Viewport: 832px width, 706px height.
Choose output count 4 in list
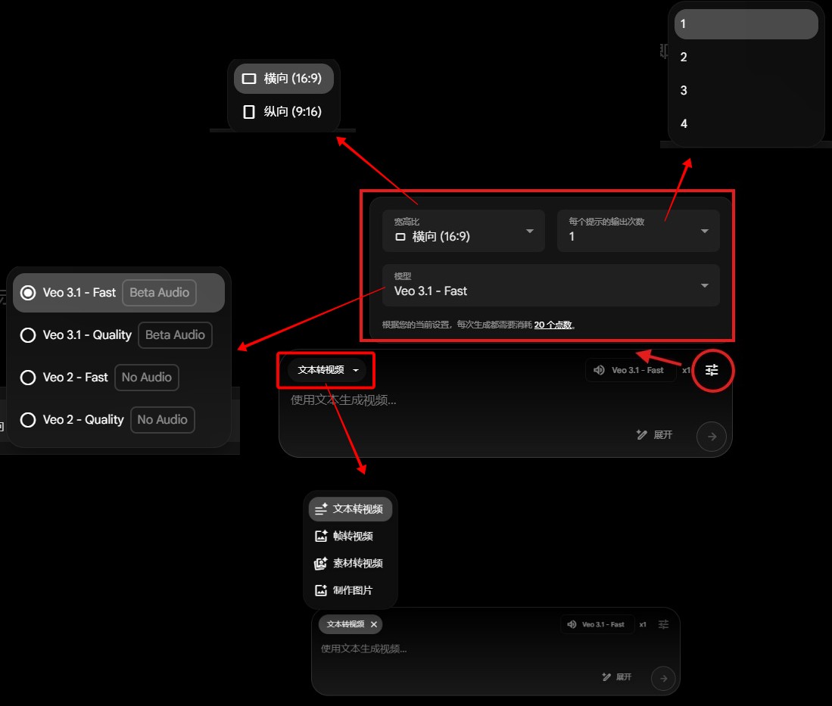(746, 123)
